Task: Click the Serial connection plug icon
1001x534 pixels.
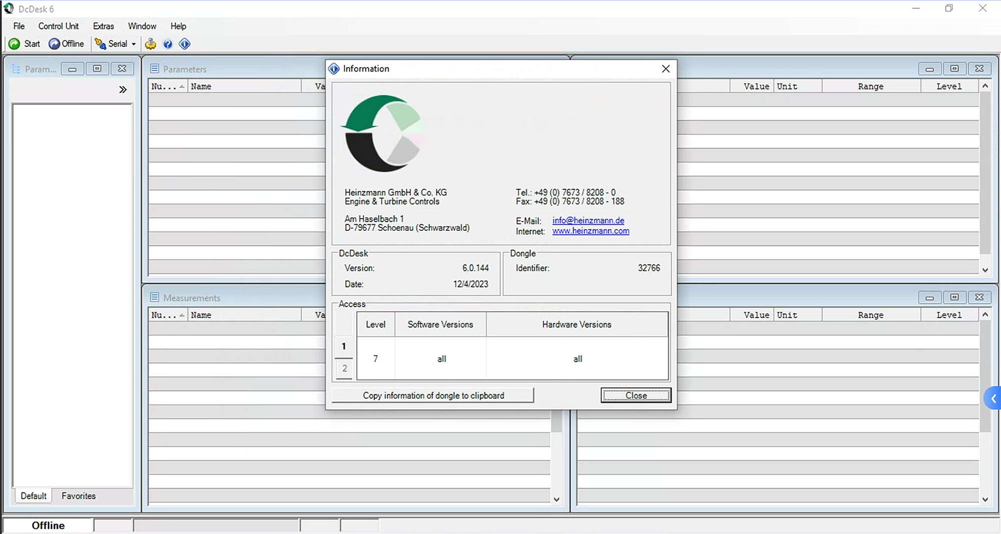Action: pyautogui.click(x=100, y=44)
